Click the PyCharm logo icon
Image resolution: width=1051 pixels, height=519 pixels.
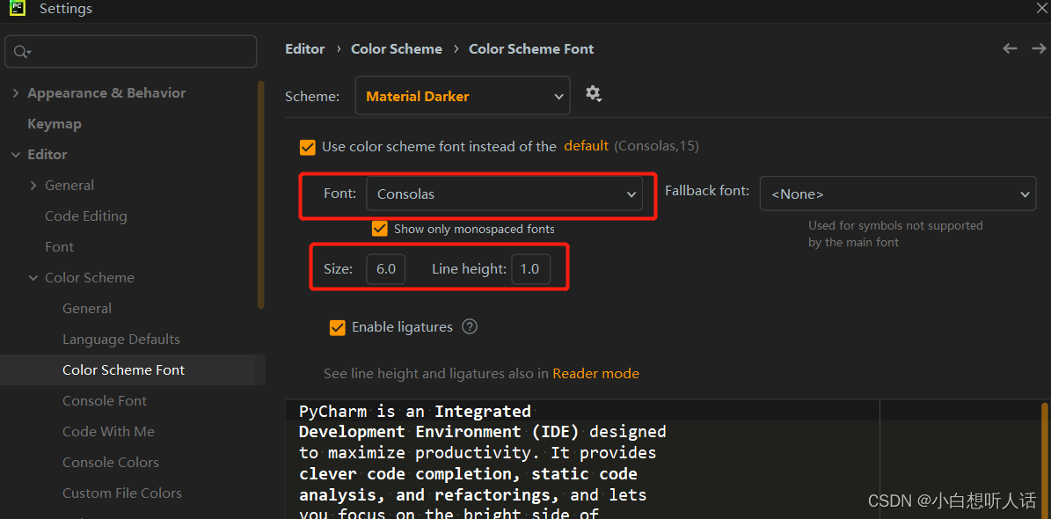click(18, 9)
